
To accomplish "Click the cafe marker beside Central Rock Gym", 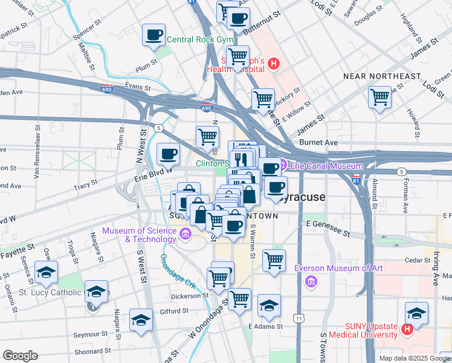I will tap(153, 37).
